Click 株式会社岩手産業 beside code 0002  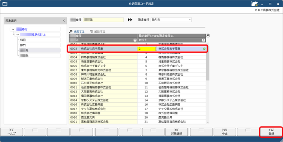(x=92, y=49)
